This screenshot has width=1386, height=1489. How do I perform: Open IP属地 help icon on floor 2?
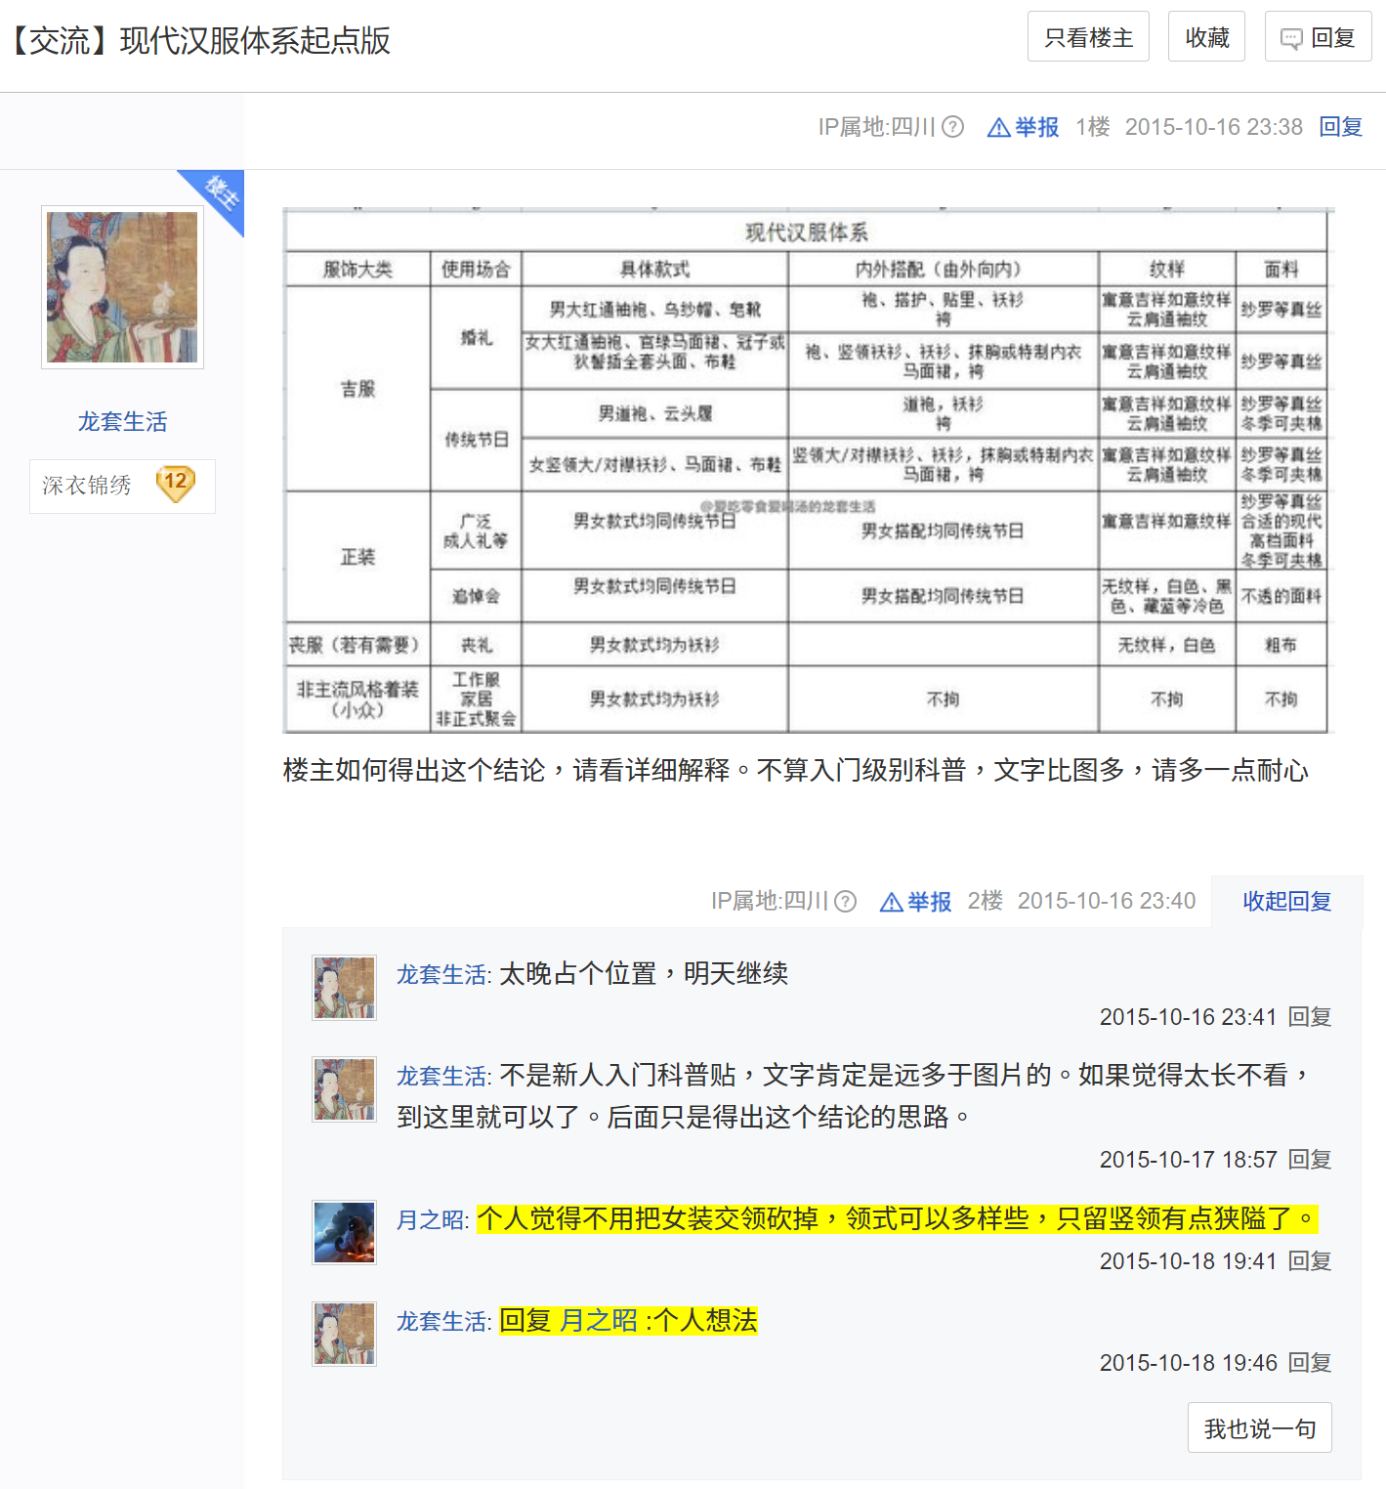pos(846,901)
